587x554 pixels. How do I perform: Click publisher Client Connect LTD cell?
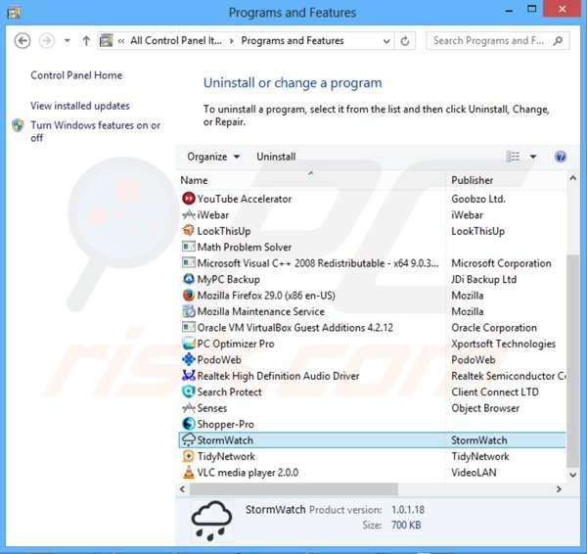coord(495,392)
